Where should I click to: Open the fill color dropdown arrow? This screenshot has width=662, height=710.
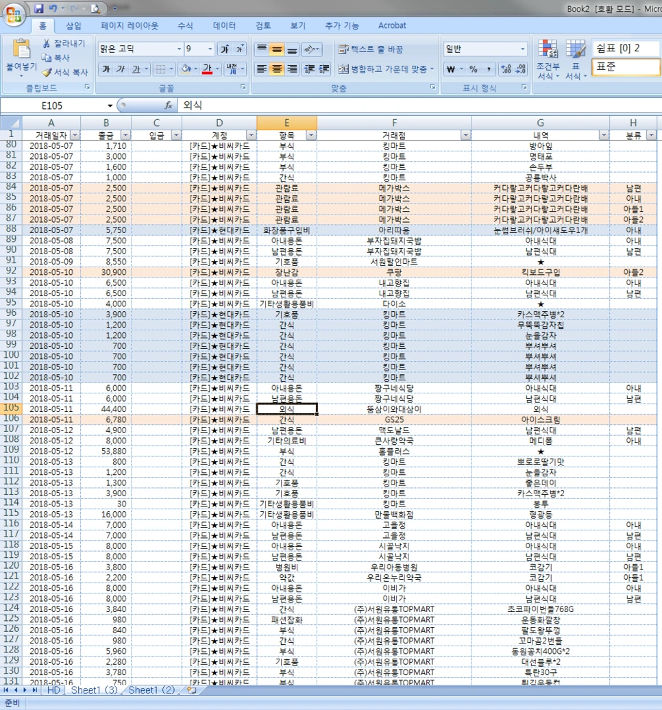coord(195,69)
